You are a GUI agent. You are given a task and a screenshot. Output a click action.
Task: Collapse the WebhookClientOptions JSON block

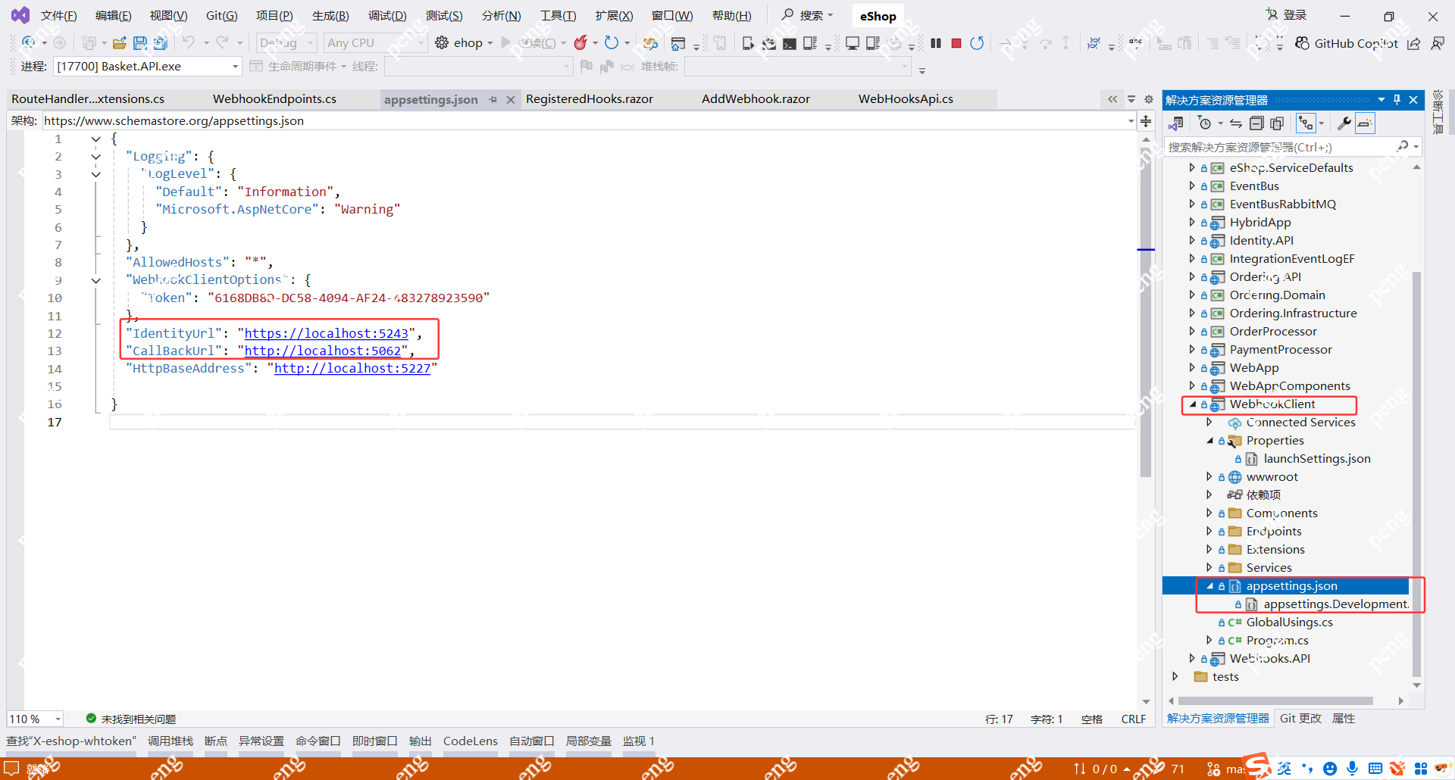(96, 280)
